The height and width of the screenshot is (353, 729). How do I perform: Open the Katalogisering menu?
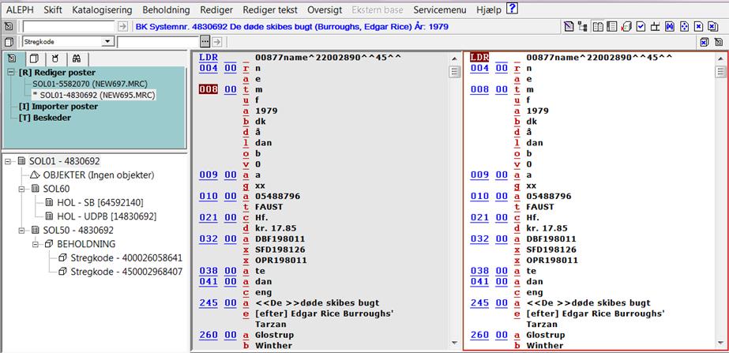click(x=103, y=9)
